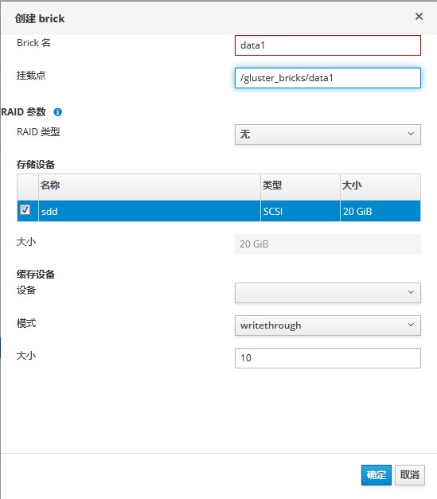Screen dimensions: 437x499
Task: Click the Brick name field with data1
Action: [x=327, y=45]
